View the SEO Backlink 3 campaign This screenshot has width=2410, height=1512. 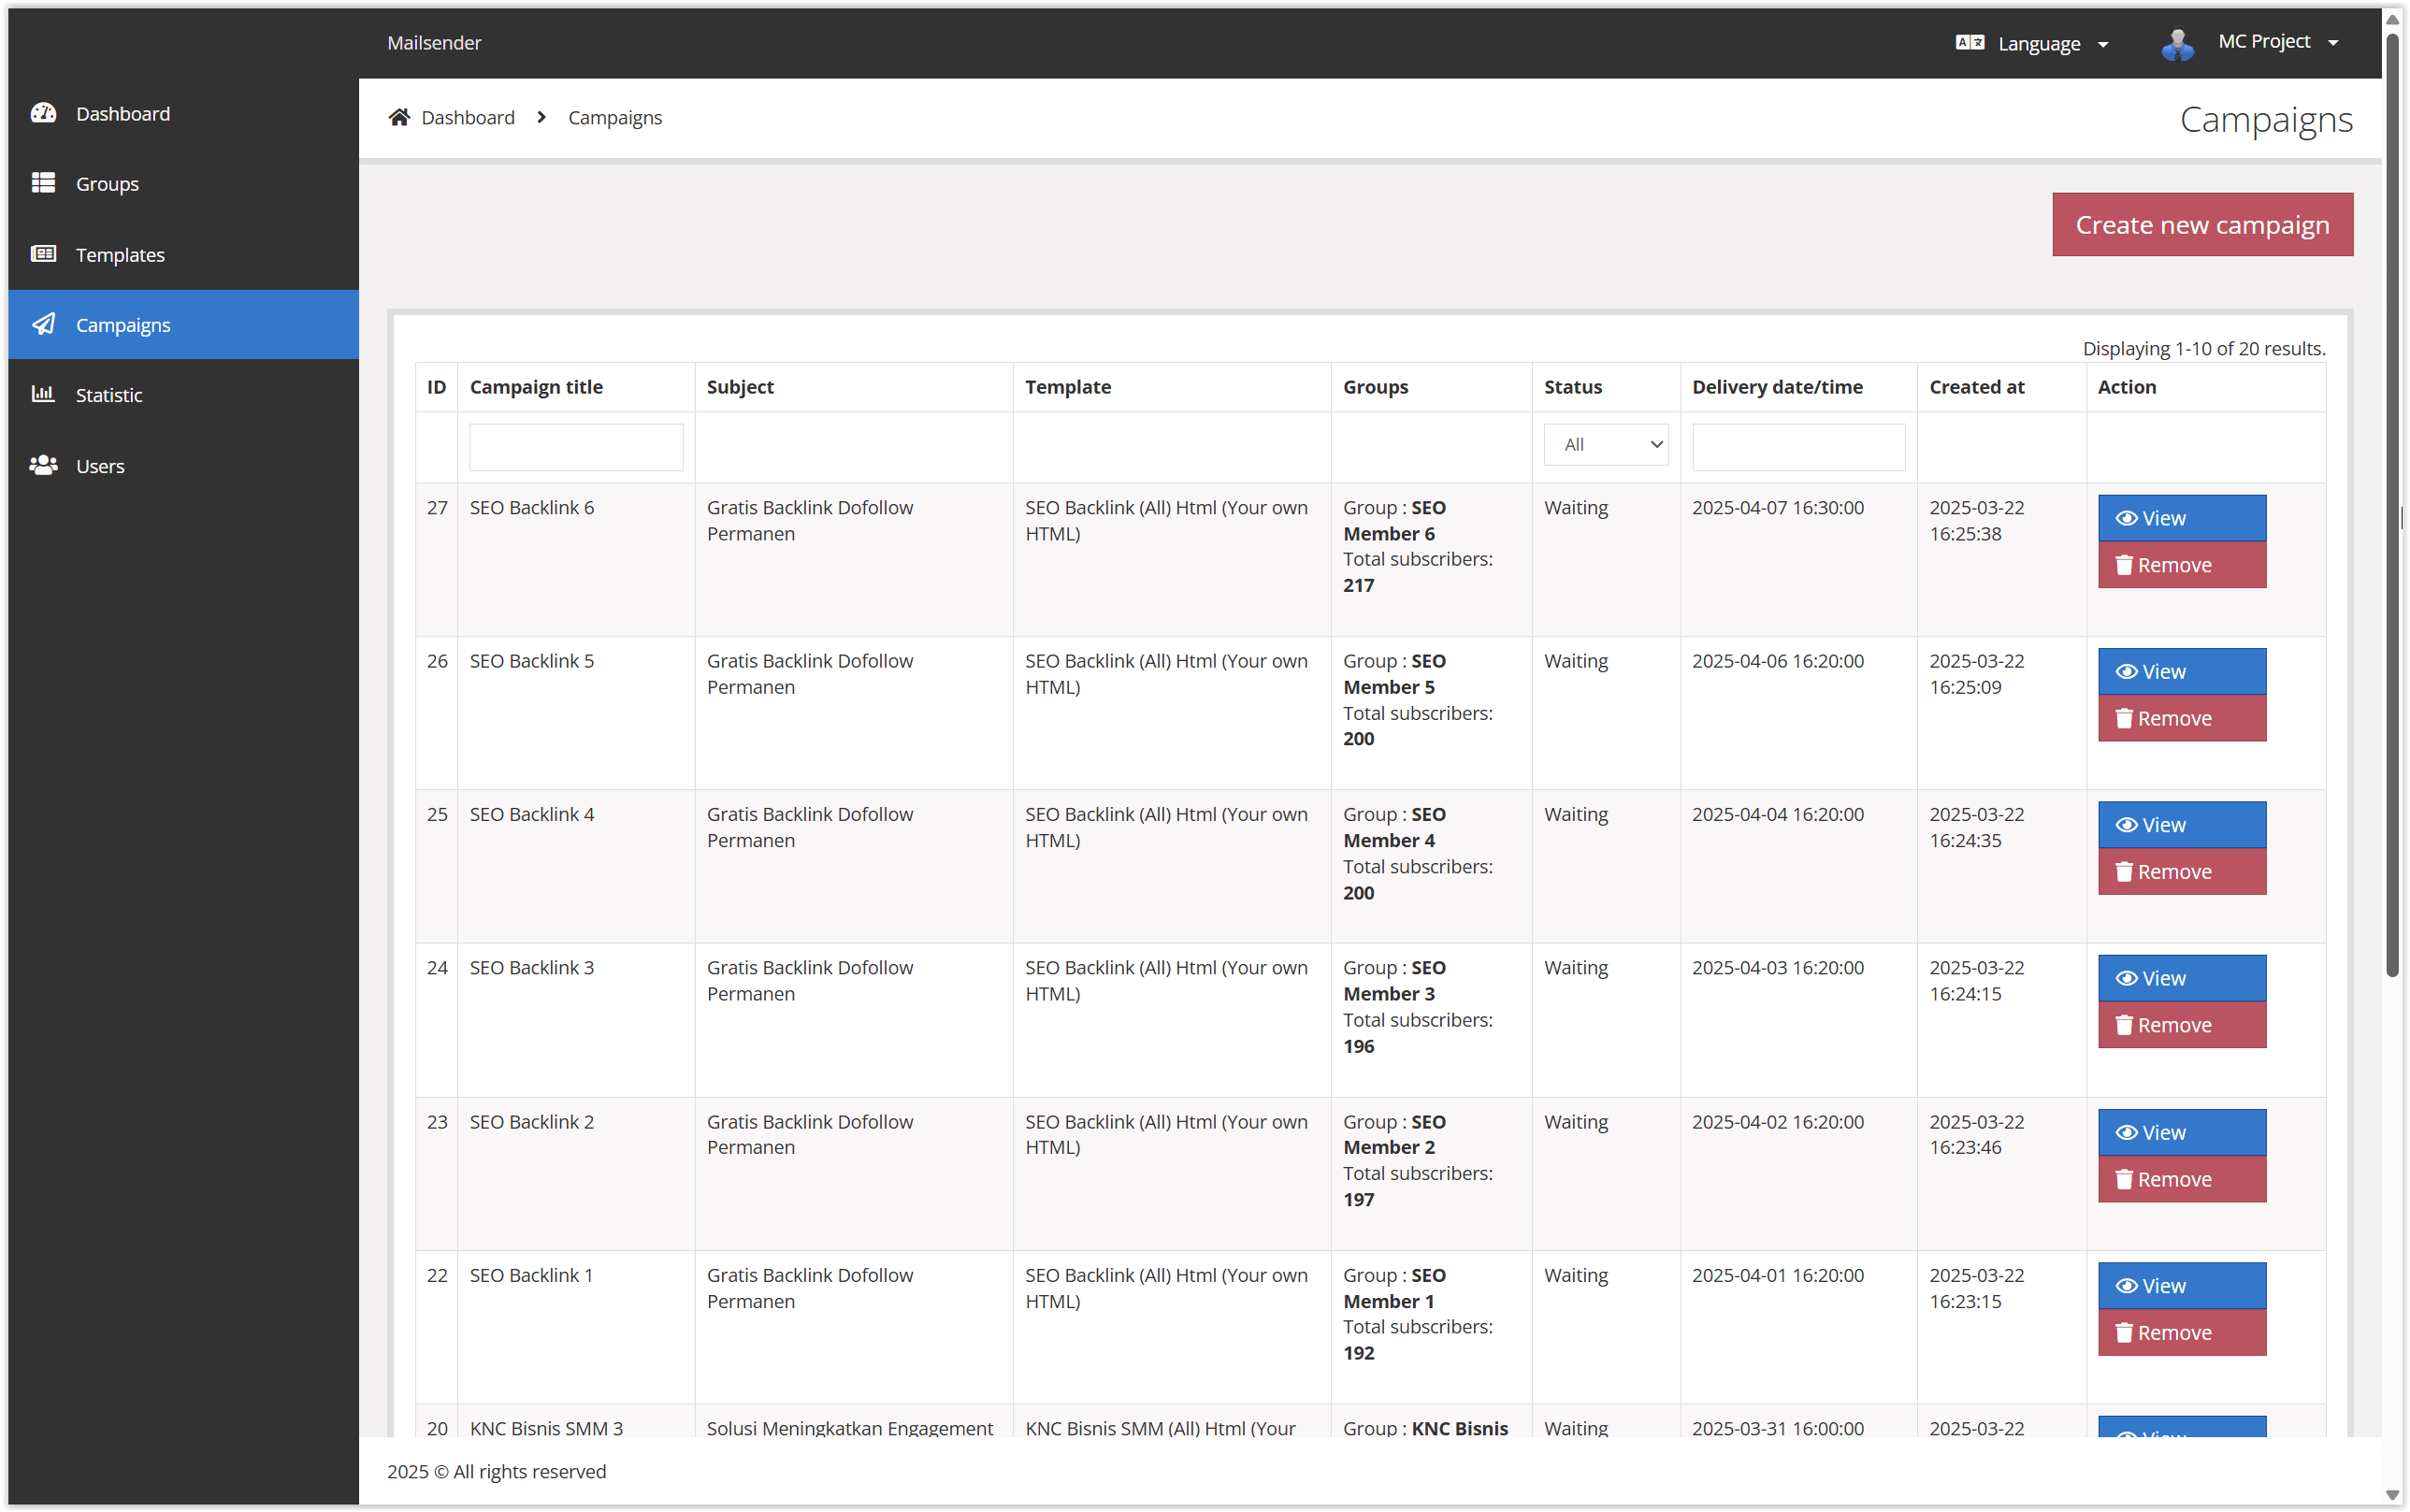click(2181, 977)
